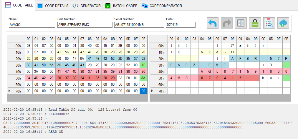Select the blue highlighted 00 cell in row 70h

tap(143, 91)
